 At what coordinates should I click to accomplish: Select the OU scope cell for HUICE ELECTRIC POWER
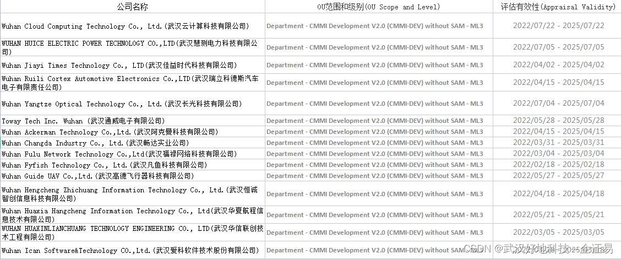(379, 47)
